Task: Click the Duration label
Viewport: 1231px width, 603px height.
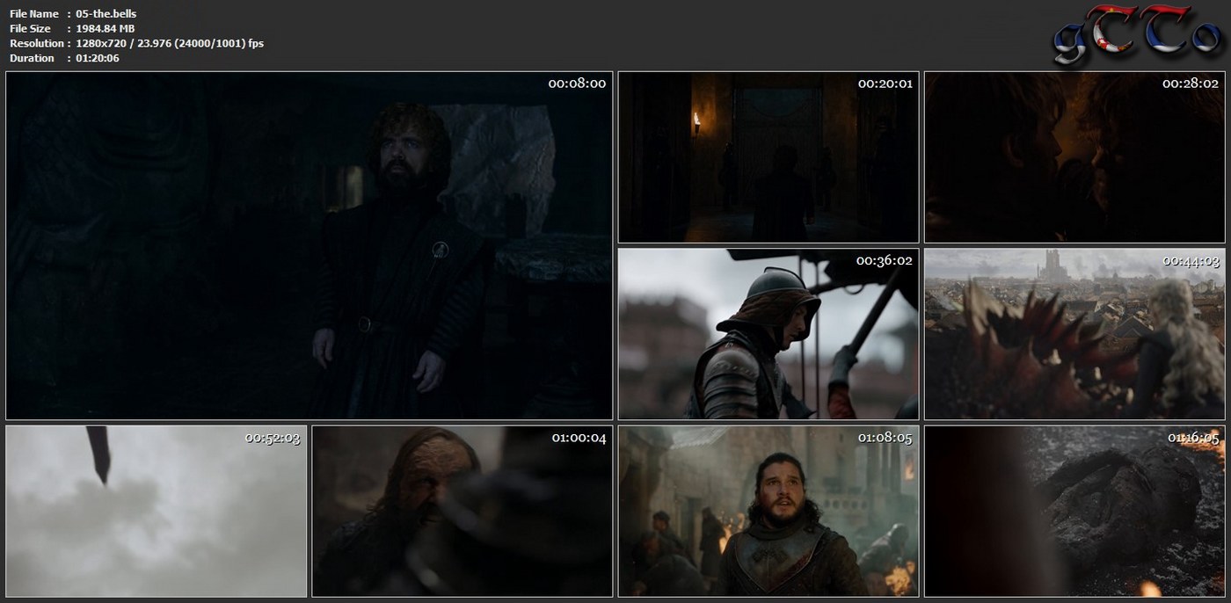Action: pyautogui.click(x=32, y=58)
